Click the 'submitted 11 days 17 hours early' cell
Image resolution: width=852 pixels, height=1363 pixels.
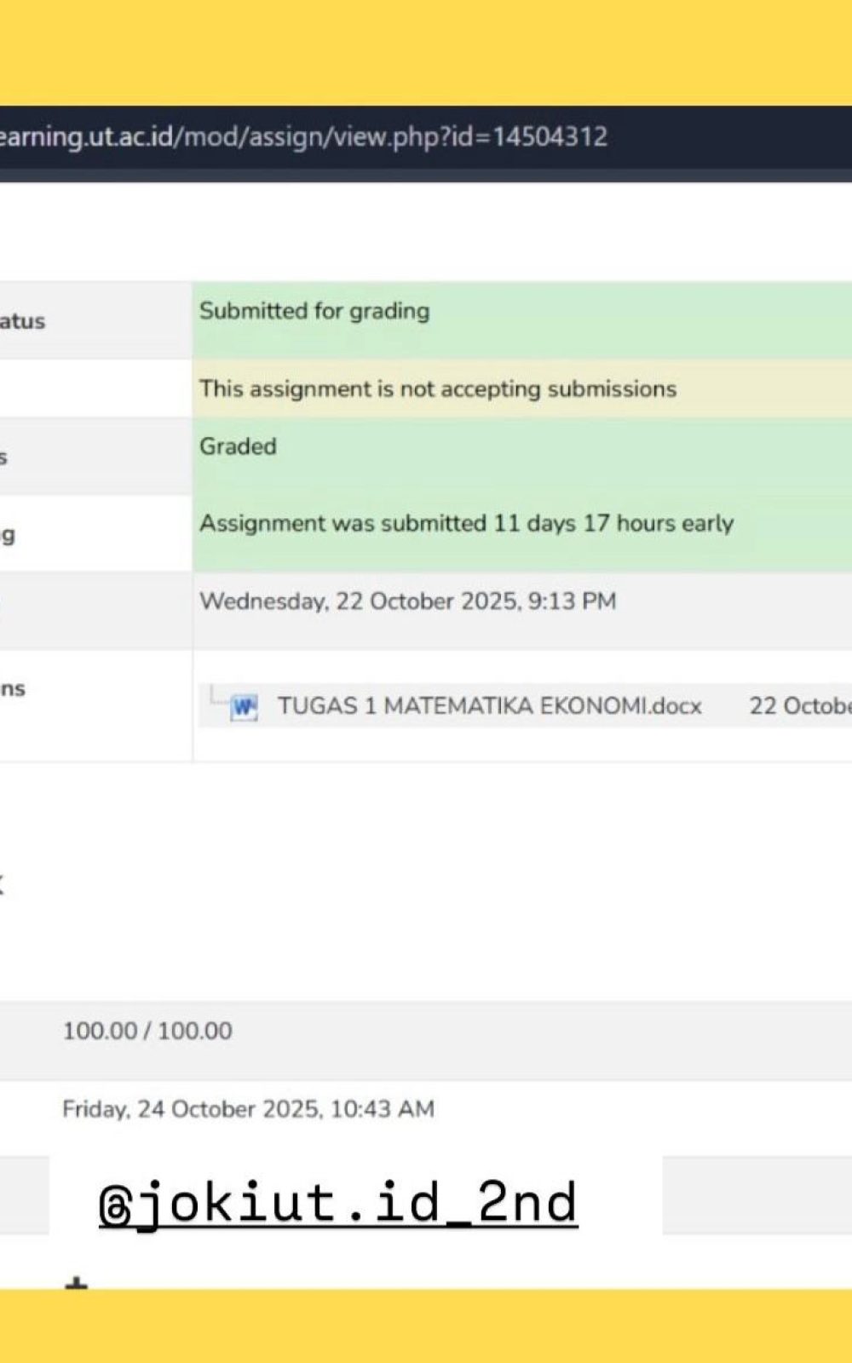[466, 524]
